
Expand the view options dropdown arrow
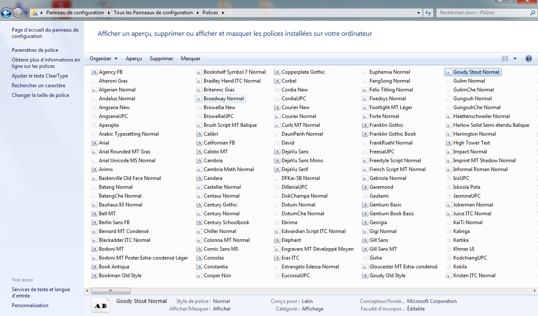pyautogui.click(x=515, y=59)
